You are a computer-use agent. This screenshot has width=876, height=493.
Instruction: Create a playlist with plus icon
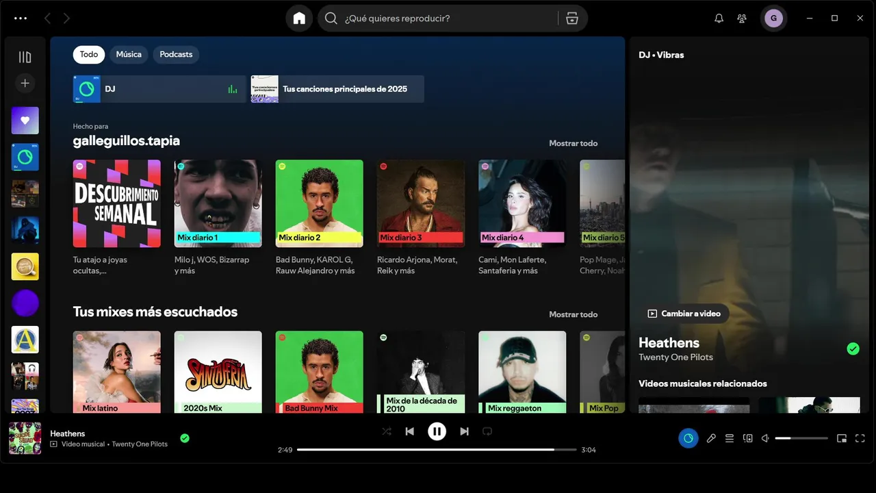pyautogui.click(x=25, y=83)
